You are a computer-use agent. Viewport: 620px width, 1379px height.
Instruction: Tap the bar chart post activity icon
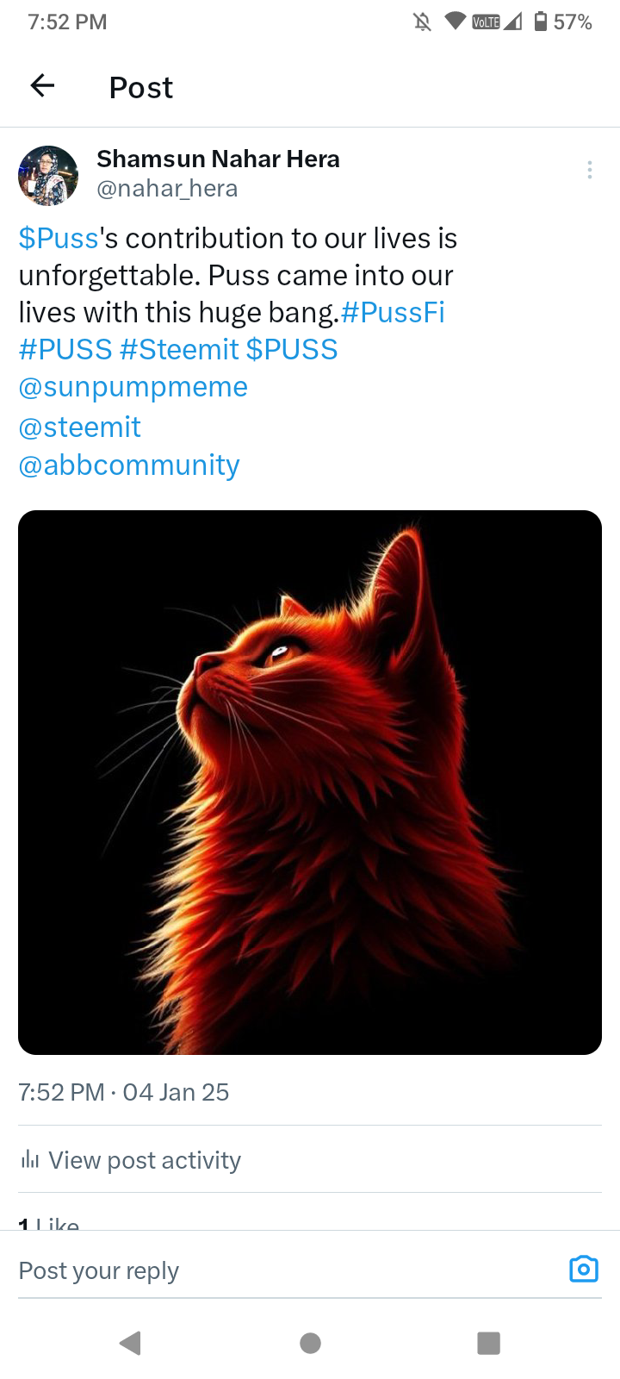30,1159
